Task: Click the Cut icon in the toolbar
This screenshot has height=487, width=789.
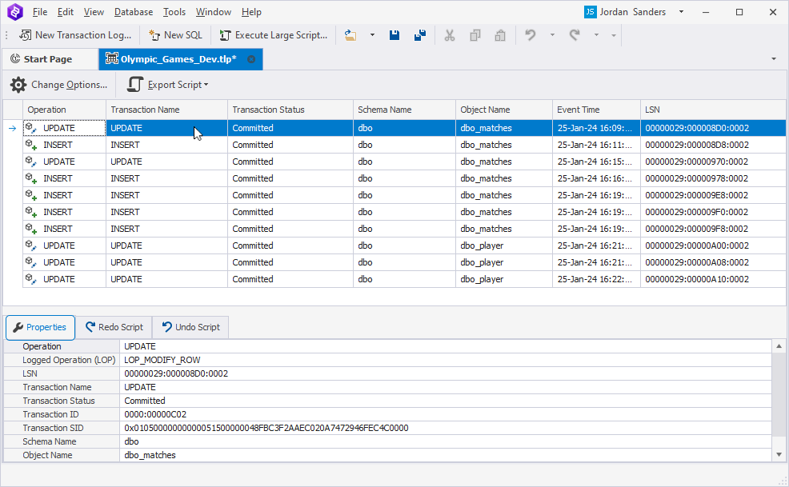Action: 450,34
